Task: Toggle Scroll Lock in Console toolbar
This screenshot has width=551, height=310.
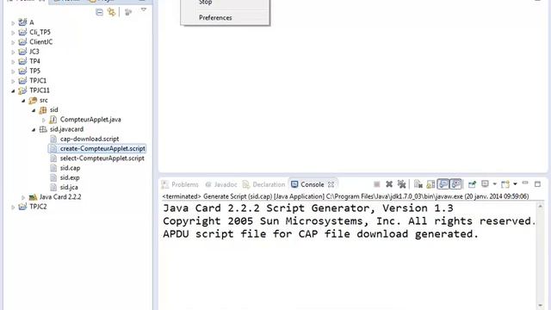Action: (x=430, y=184)
